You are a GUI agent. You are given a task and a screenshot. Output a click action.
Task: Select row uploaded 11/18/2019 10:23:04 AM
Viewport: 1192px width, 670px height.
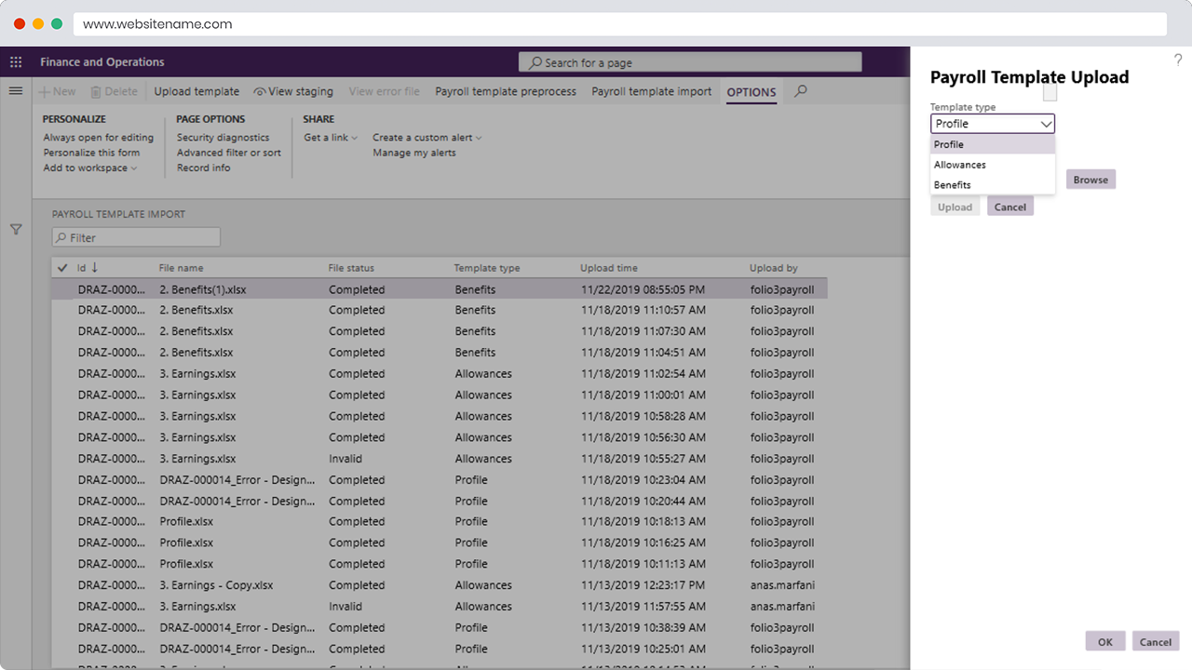440,480
